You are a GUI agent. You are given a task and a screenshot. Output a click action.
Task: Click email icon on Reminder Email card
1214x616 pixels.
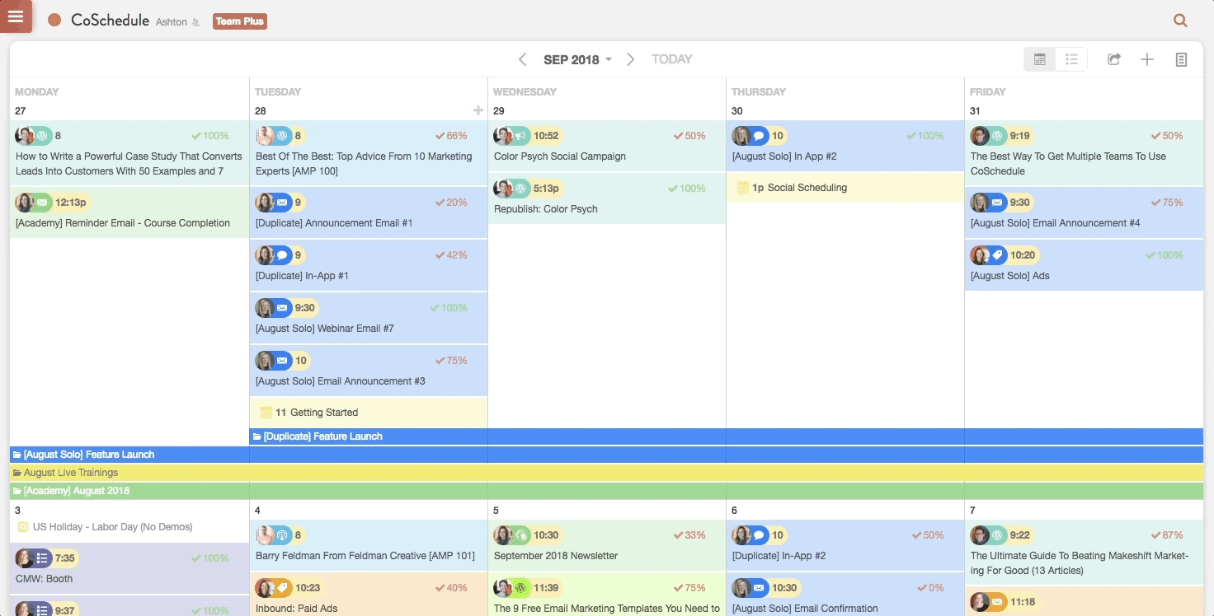tap(43, 203)
